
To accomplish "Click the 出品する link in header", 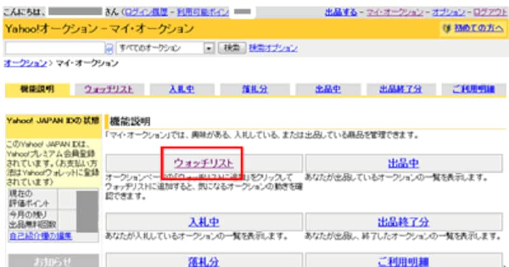I will (x=341, y=12).
